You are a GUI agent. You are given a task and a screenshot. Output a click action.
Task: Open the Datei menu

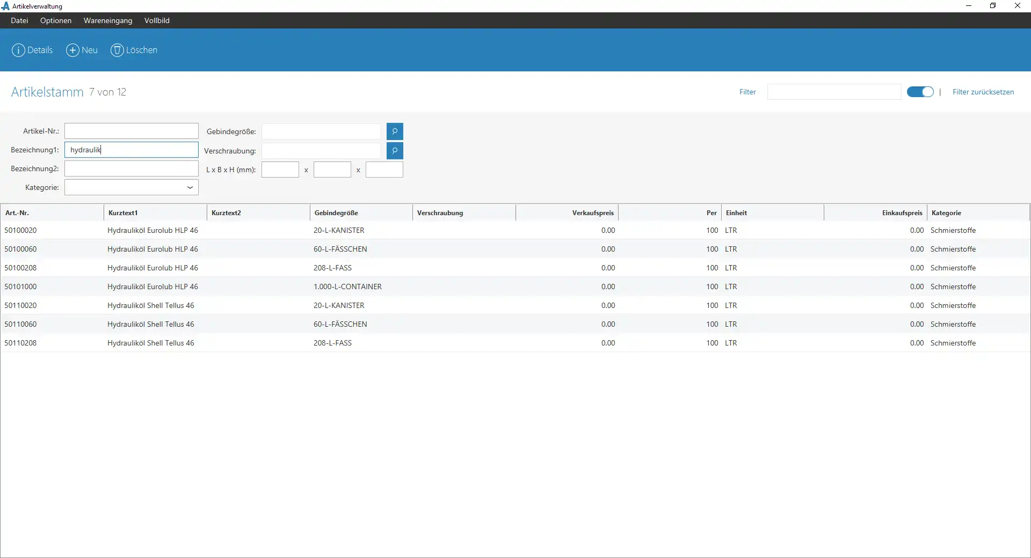click(x=19, y=20)
